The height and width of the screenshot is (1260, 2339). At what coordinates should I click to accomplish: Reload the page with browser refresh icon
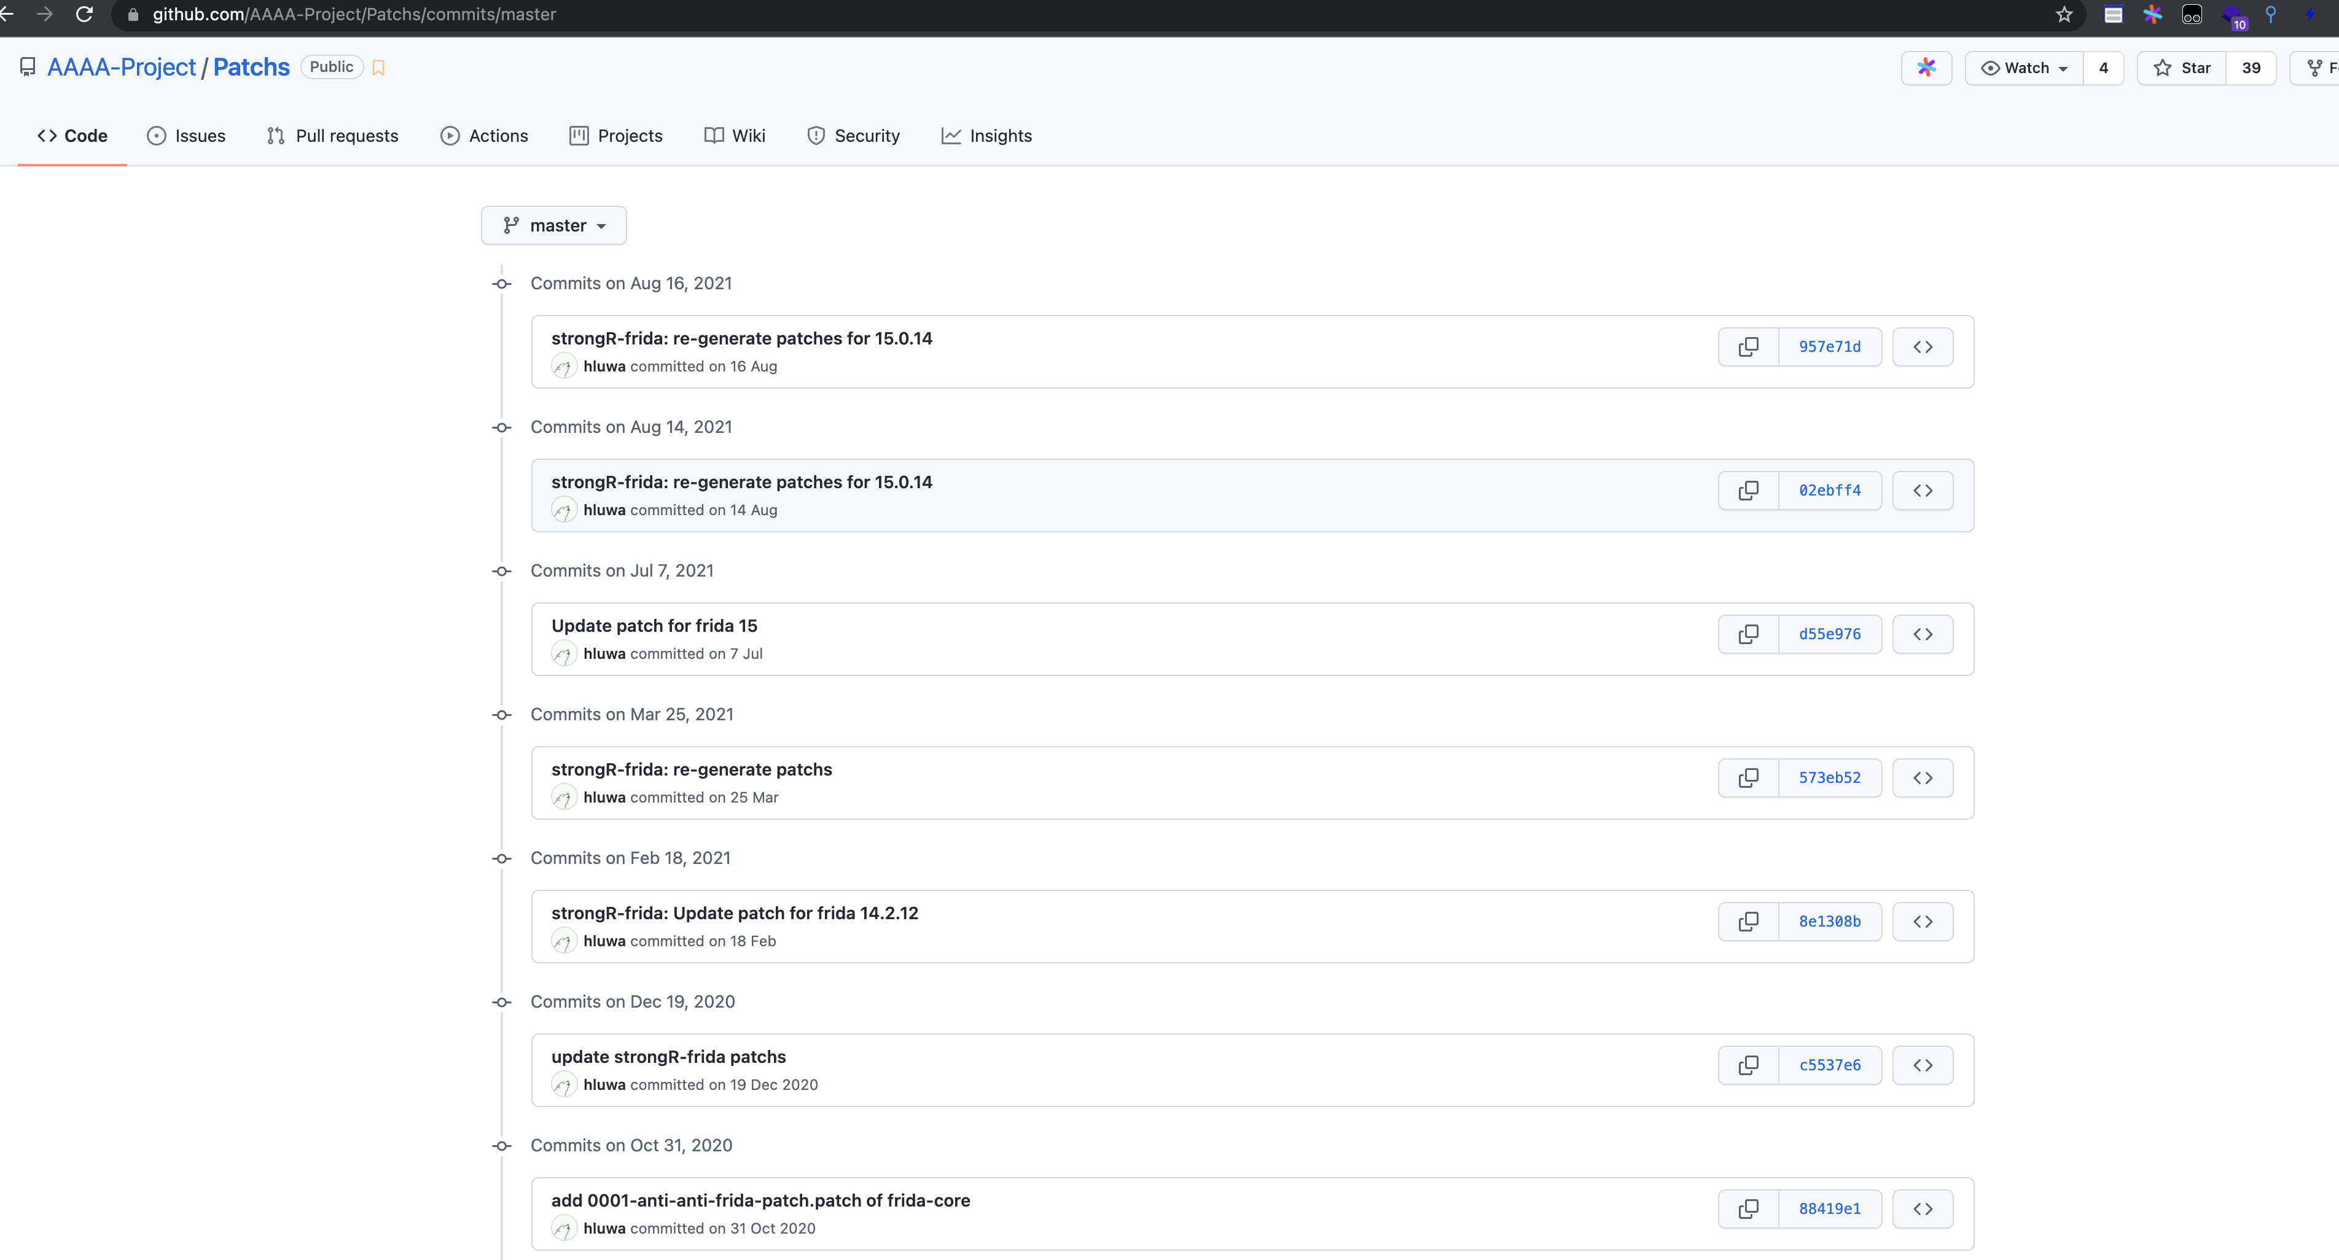click(84, 15)
